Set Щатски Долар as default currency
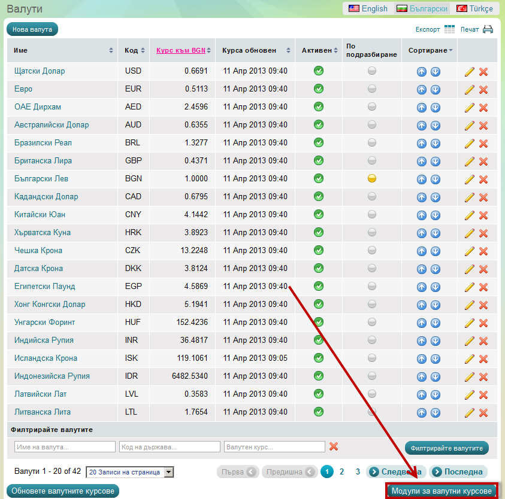This screenshot has height=499, width=505. (372, 71)
